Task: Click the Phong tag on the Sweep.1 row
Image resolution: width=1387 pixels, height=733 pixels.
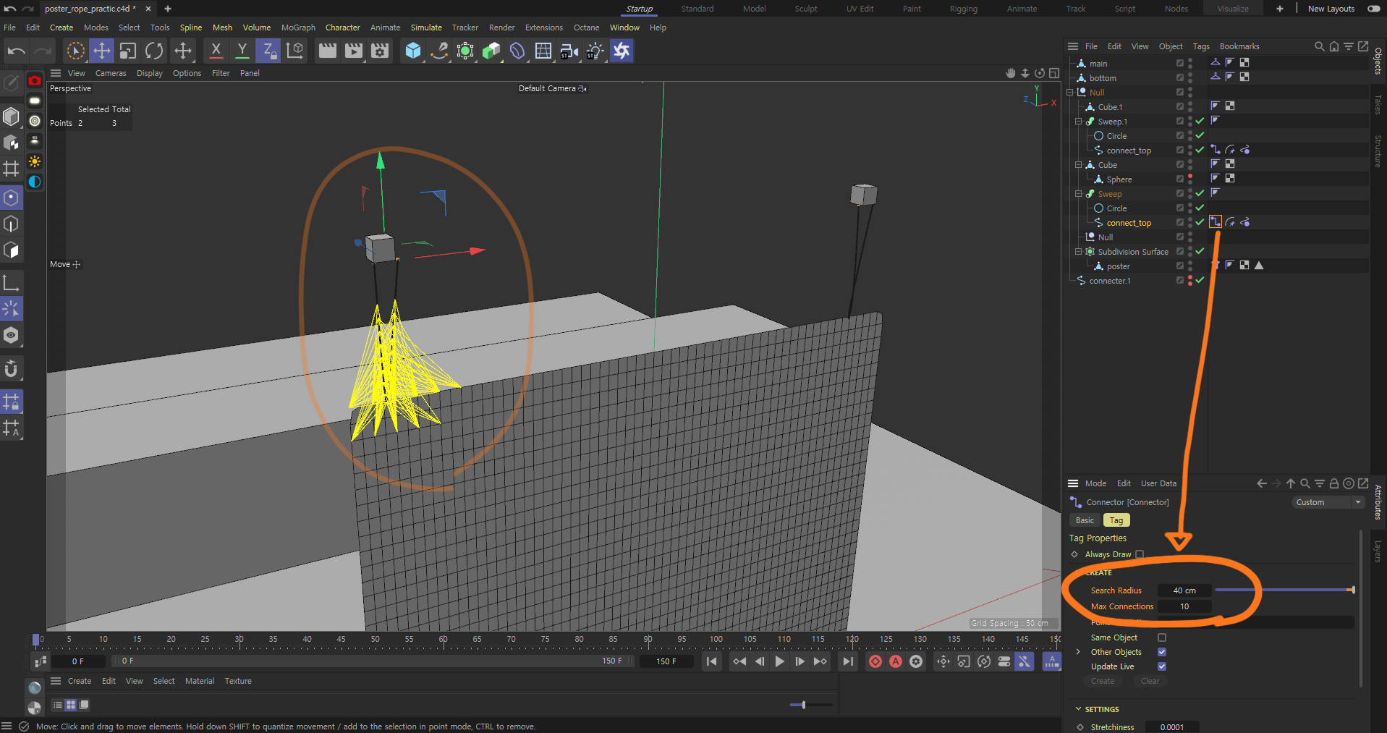Action: 1216,121
